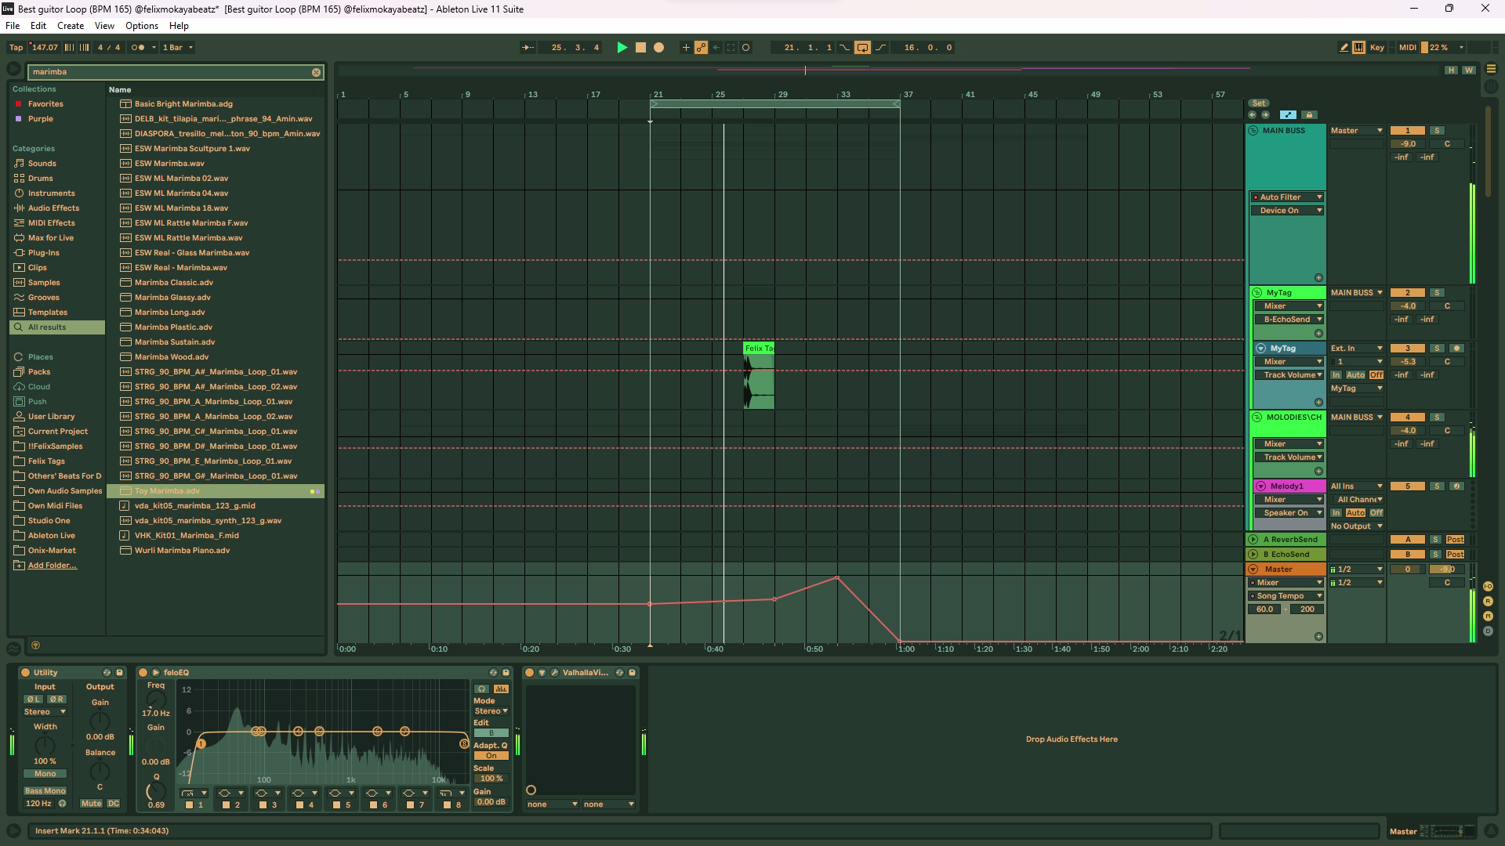Screen dimensions: 1505x846
Task: Open MAIN BUSS Auto Filter device chooser
Action: click(1287, 197)
